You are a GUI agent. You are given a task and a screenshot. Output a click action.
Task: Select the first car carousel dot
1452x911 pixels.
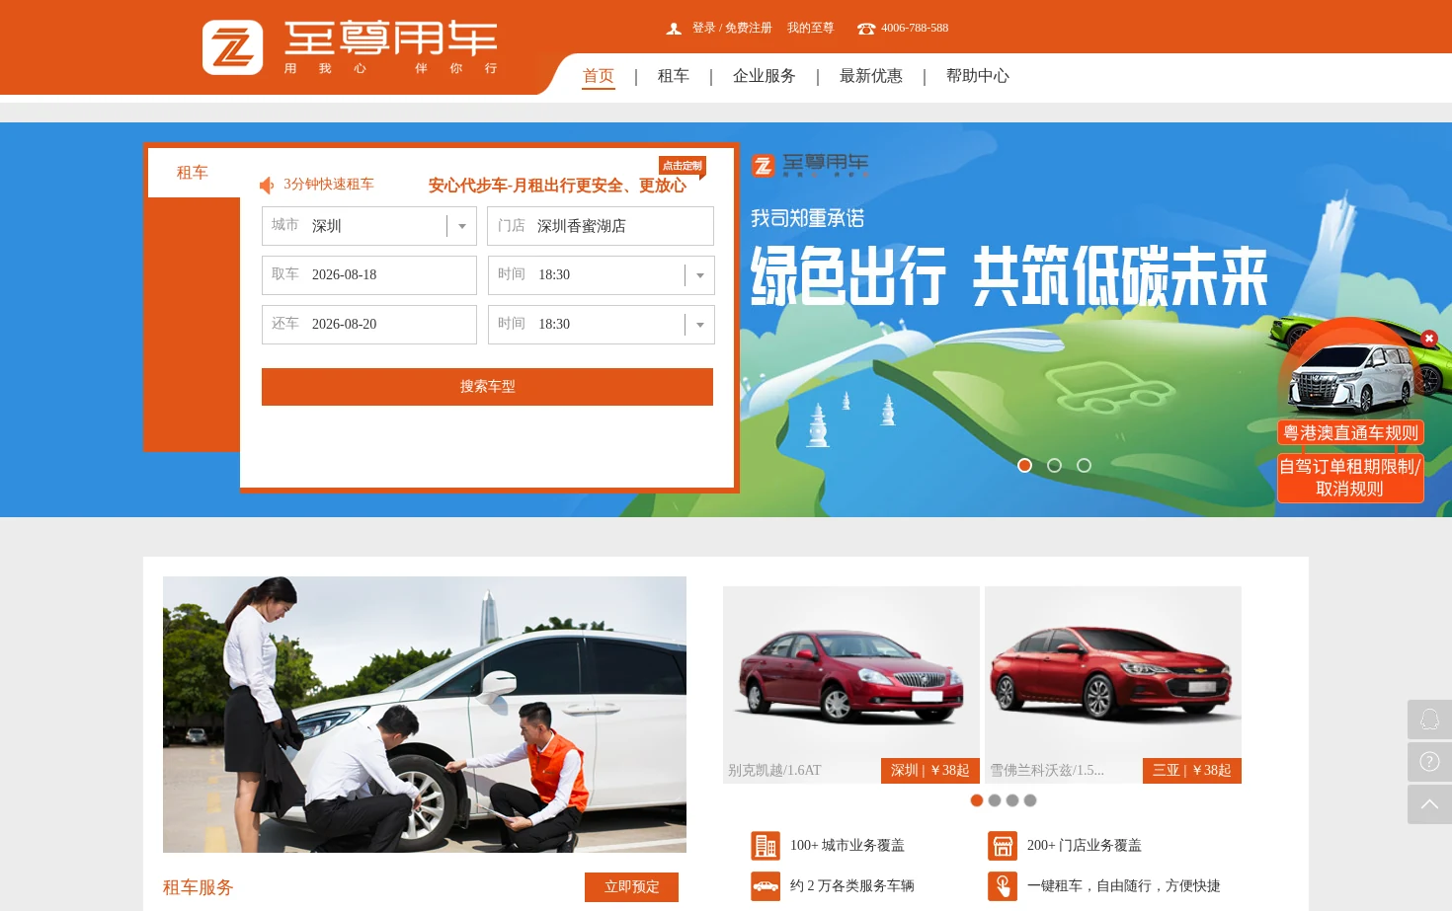(977, 800)
